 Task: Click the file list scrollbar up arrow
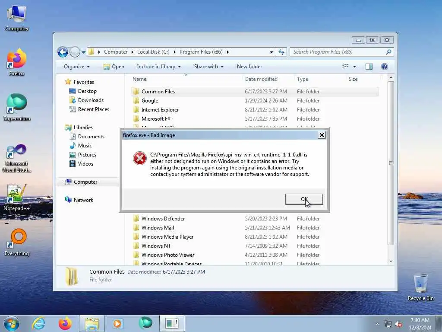click(x=391, y=77)
